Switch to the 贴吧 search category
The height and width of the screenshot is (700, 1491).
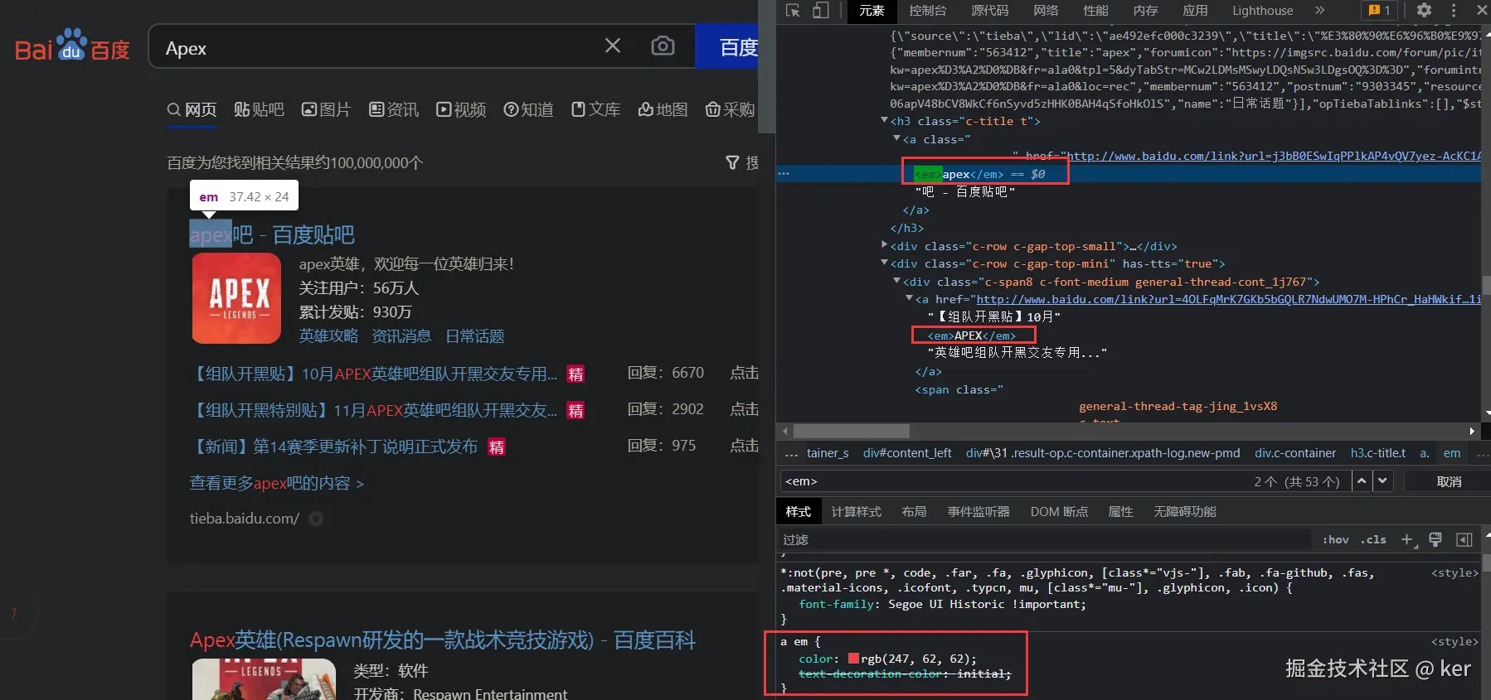click(x=259, y=109)
